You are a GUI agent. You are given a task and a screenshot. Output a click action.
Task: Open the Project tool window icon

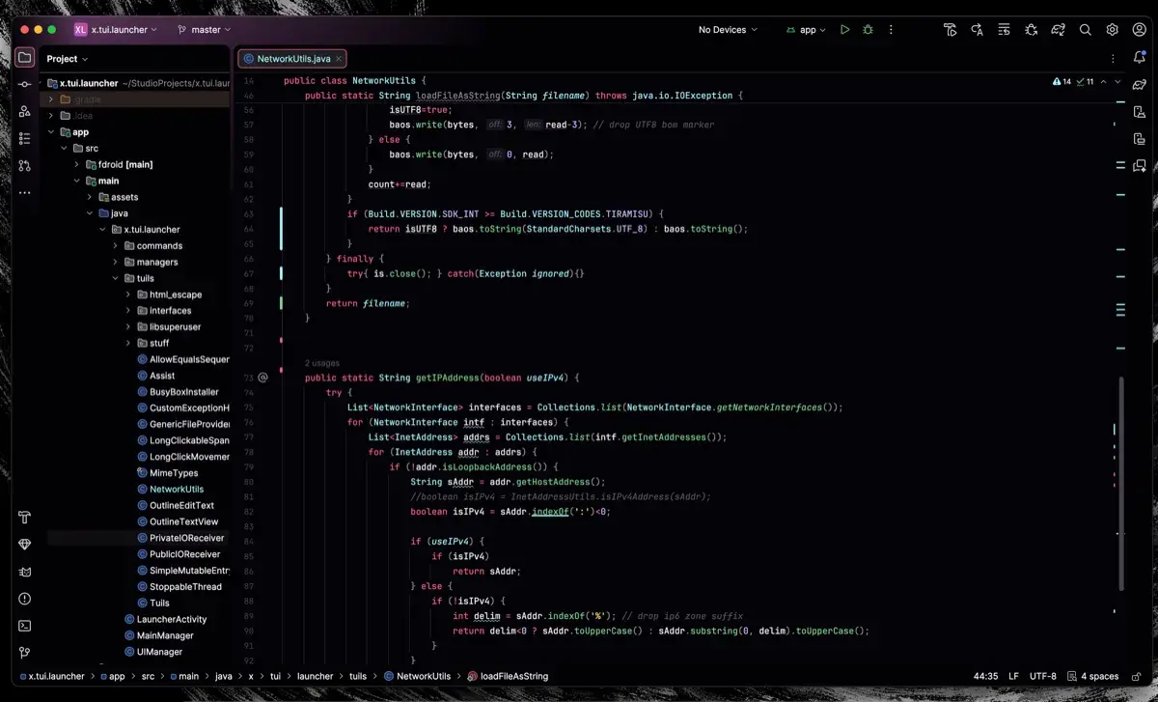tap(25, 58)
